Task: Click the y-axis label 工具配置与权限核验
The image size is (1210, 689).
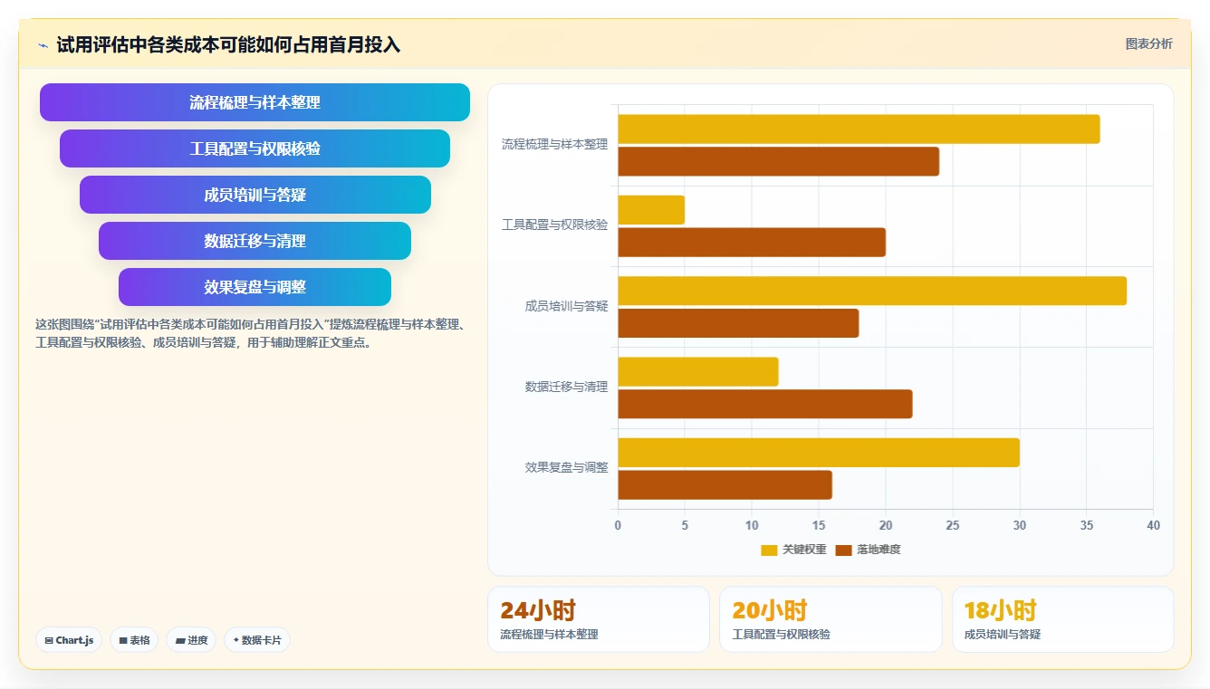Action: [554, 225]
